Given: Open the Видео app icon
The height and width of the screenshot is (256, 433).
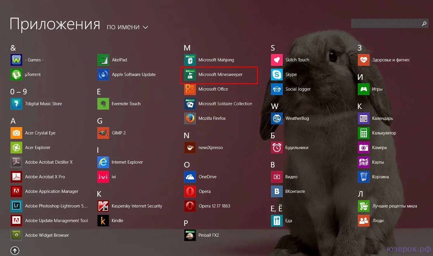Looking at the screenshot, I should coord(277,177).
